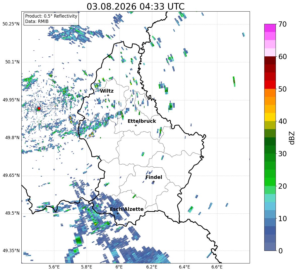
Task: Pick the yellow 40 dBZ colorbar segment
Action: 270,117
